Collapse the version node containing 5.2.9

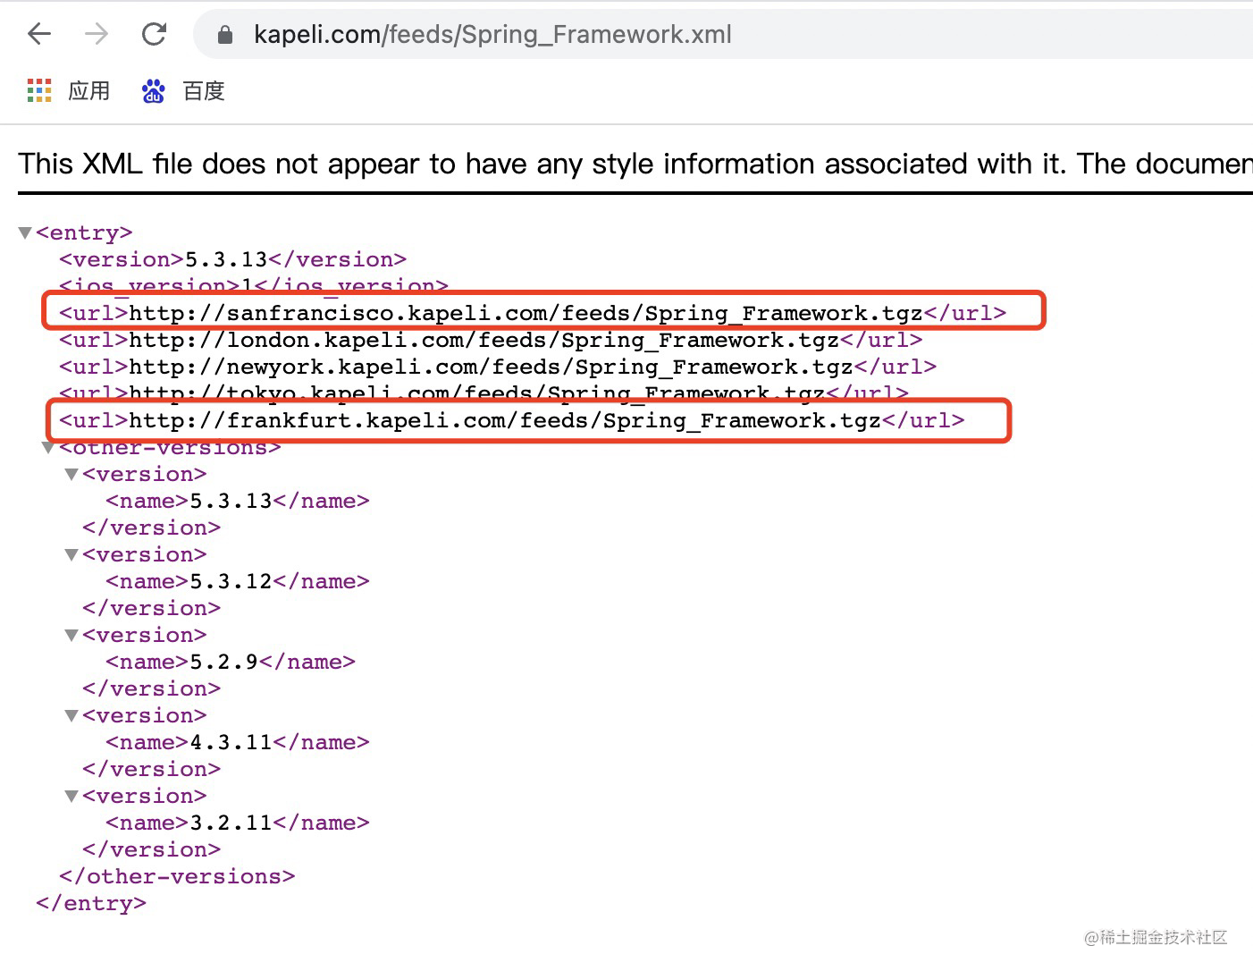[x=71, y=635]
